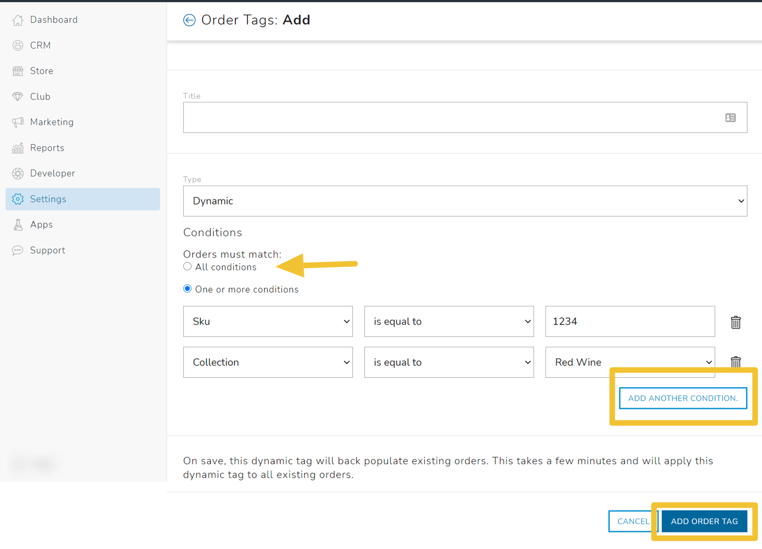762x549 pixels.
Task: Click the Apps flask icon
Action: [x=18, y=224]
